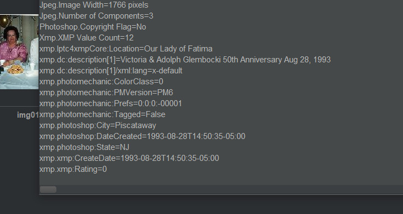This screenshot has width=403, height=214.
Task: Select the Jpeg.Number of Components line
Action: click(96, 16)
